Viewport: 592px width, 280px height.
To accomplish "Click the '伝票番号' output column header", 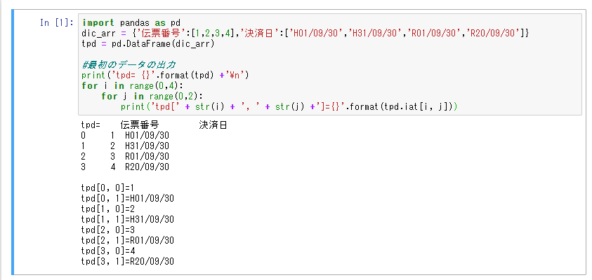I will click(140, 125).
